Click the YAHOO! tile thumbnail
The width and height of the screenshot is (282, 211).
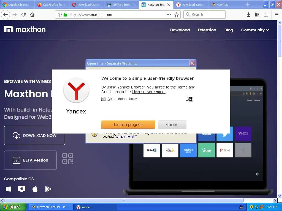point(243,134)
